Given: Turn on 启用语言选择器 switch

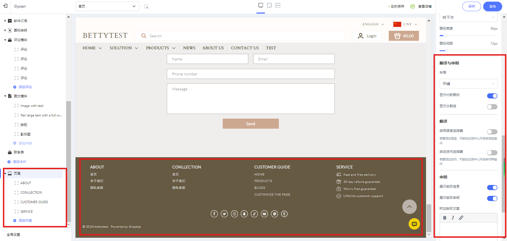Looking at the screenshot, I should (492, 132).
